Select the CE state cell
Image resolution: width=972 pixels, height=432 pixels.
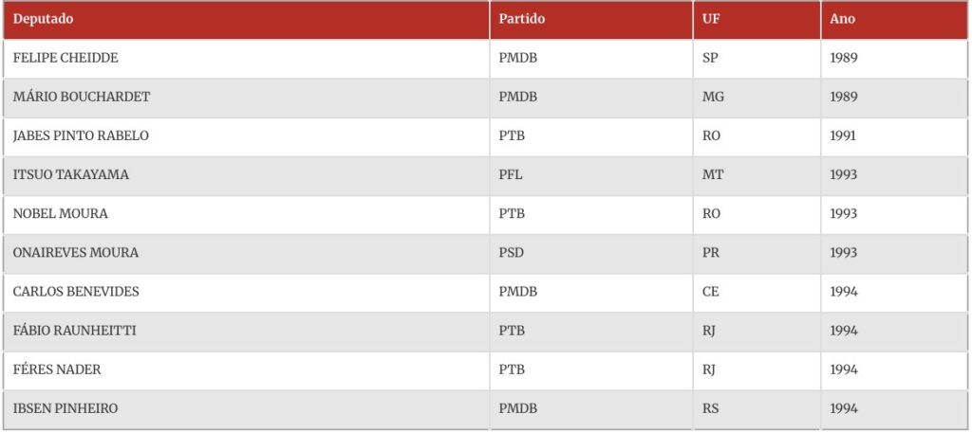click(x=711, y=291)
